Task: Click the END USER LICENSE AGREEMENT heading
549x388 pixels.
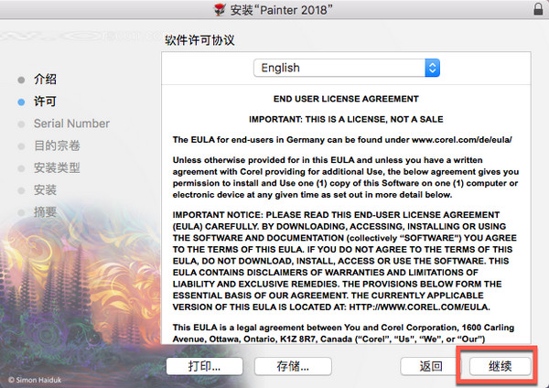Action: point(346,99)
